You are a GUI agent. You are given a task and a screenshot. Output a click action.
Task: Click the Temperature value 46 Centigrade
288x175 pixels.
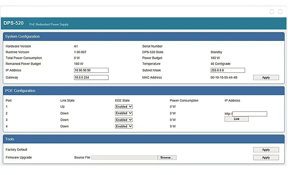(220, 64)
